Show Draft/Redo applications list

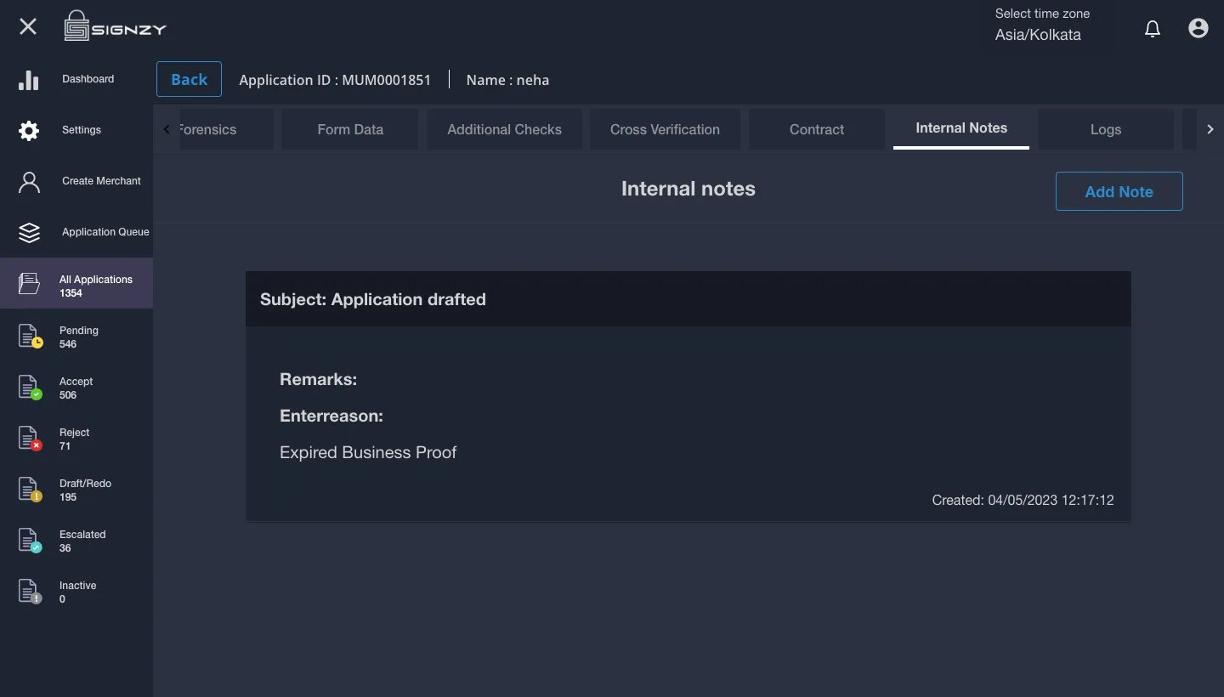click(x=76, y=490)
